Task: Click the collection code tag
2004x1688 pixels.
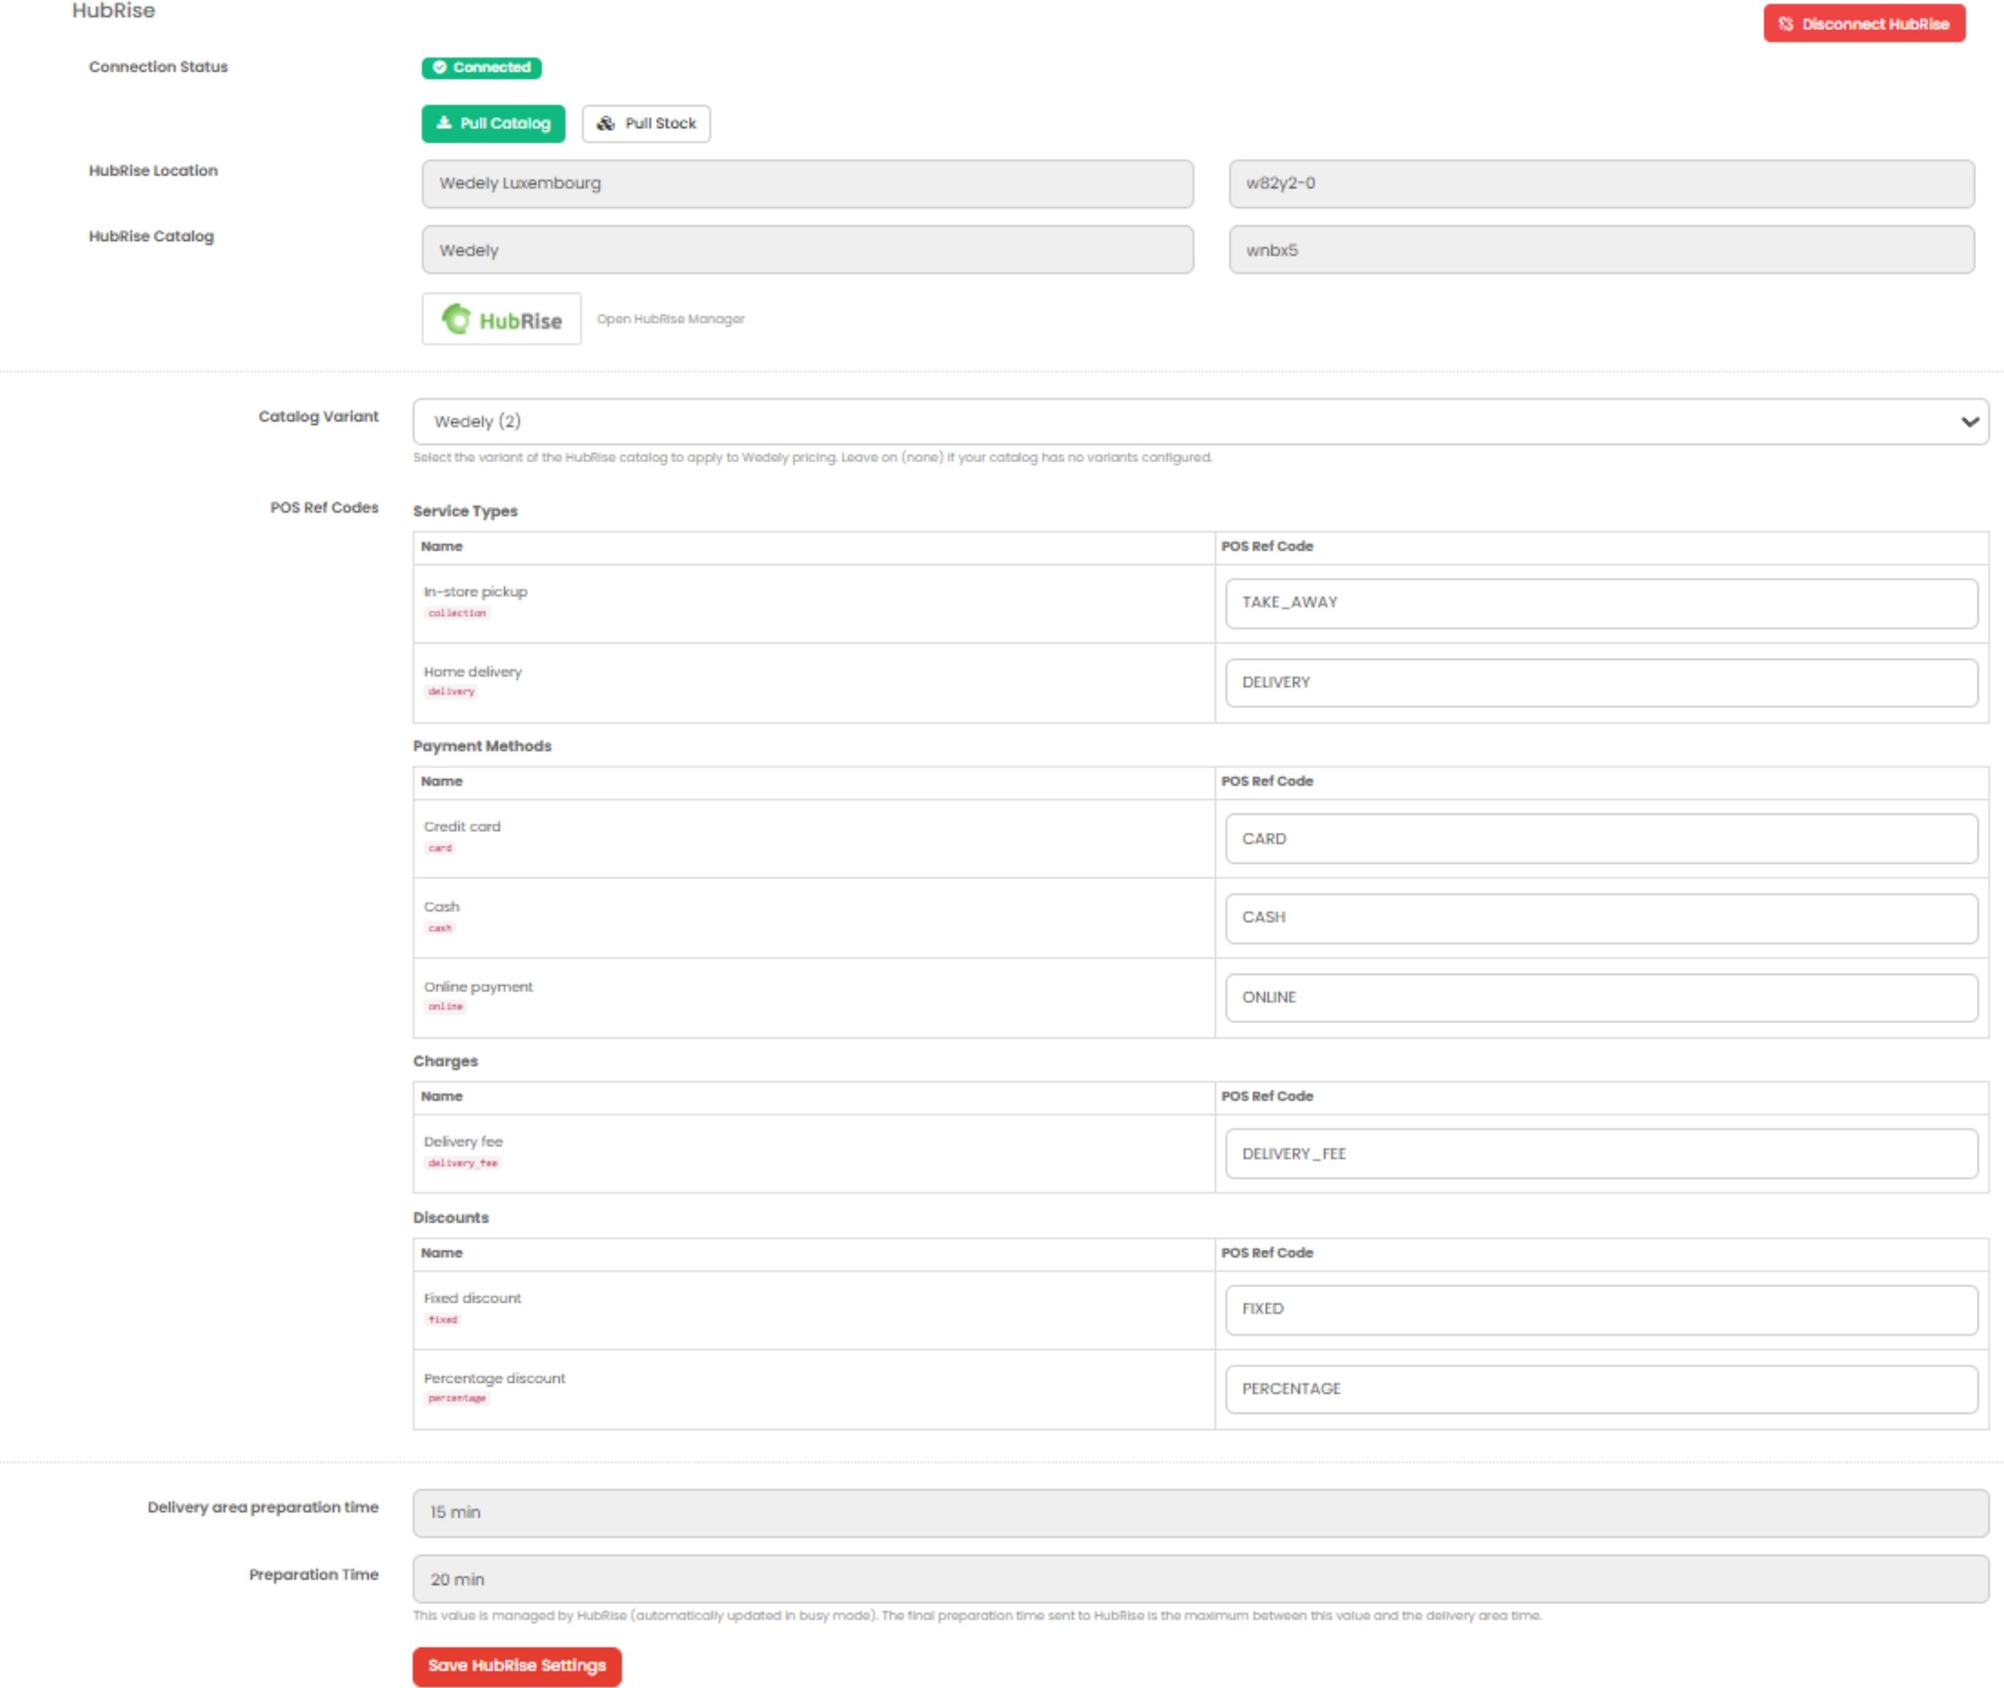Action: [456, 612]
